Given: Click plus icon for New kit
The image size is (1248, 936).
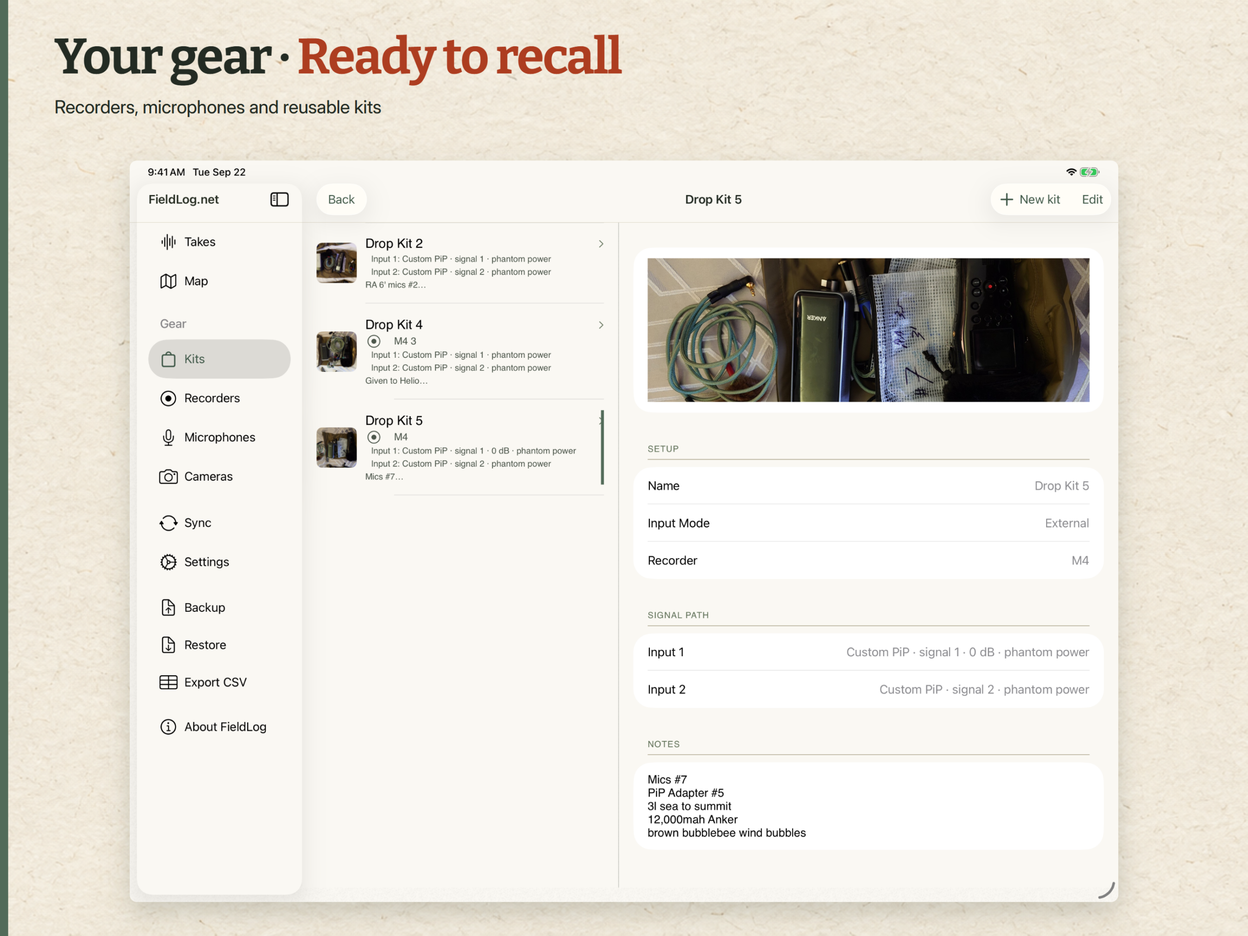Looking at the screenshot, I should (x=1007, y=199).
